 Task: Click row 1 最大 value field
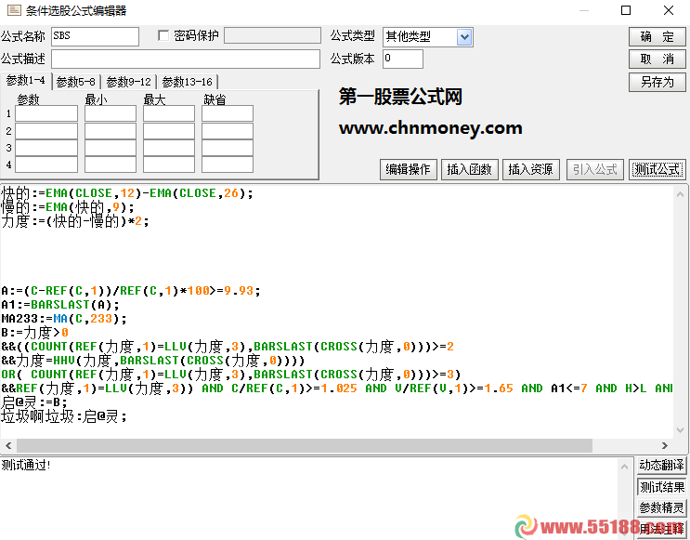169,113
